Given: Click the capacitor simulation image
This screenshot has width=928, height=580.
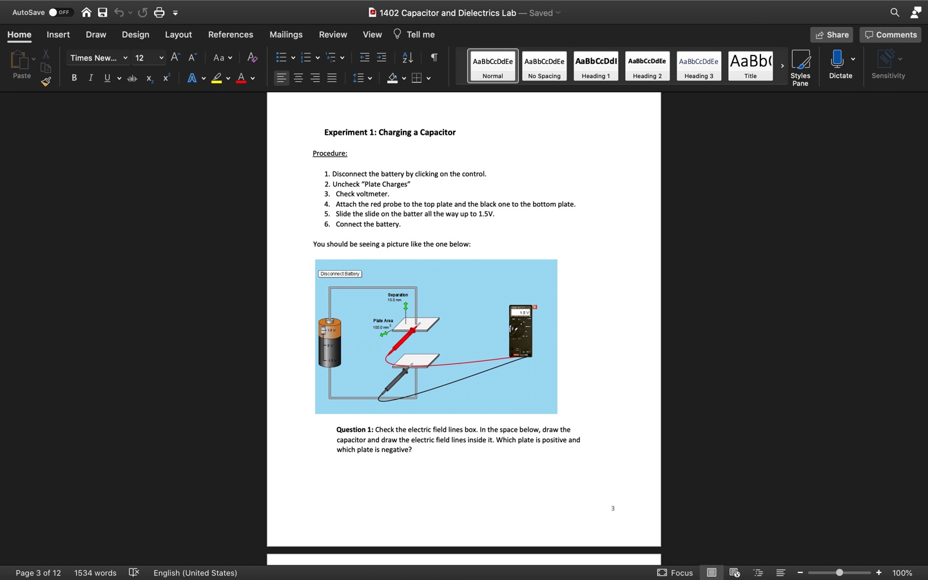Looking at the screenshot, I should coord(436,336).
